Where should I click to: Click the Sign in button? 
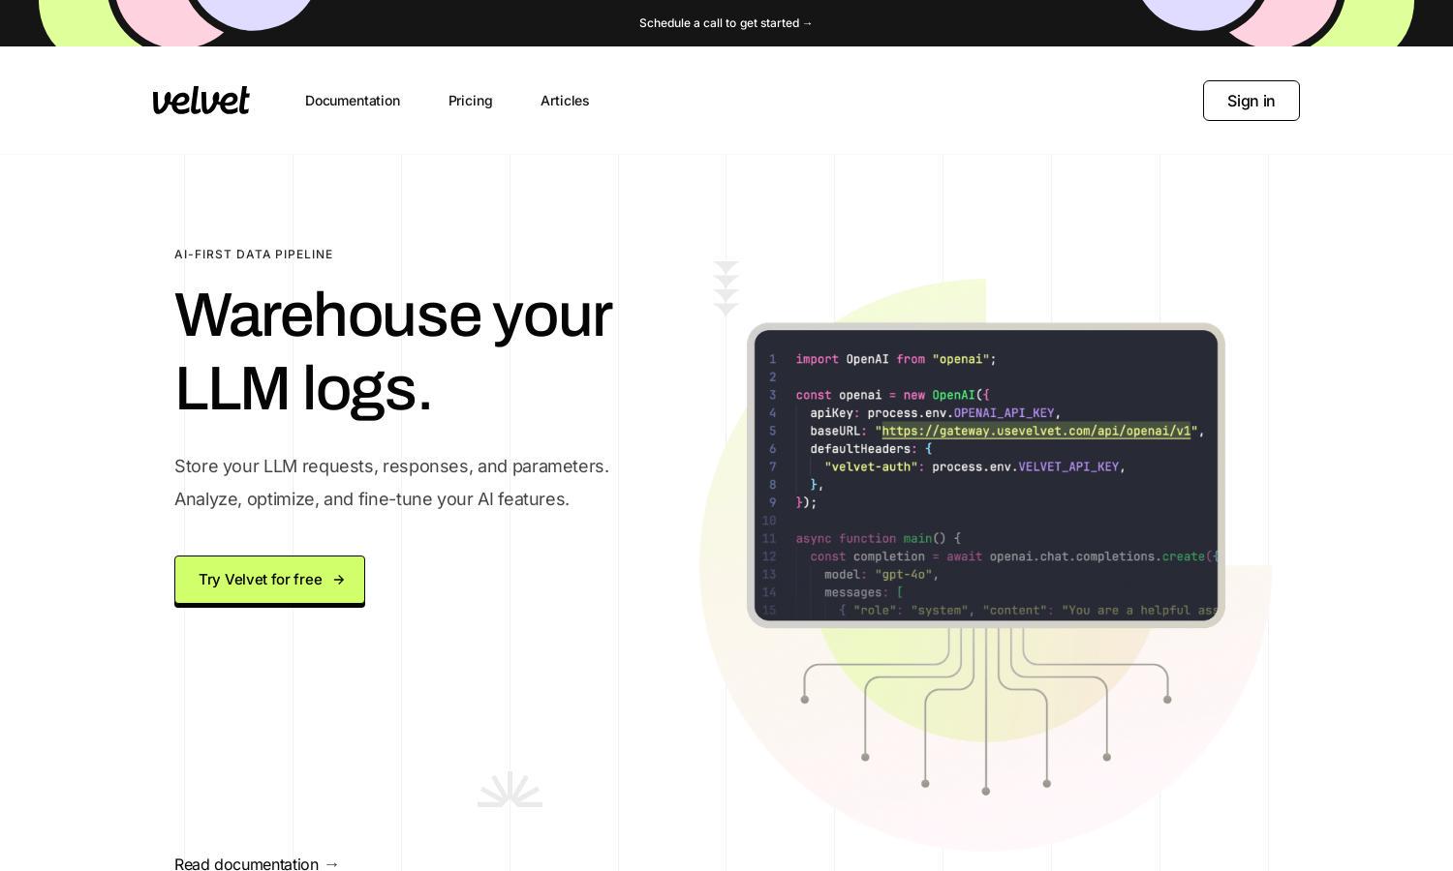[x=1251, y=101]
